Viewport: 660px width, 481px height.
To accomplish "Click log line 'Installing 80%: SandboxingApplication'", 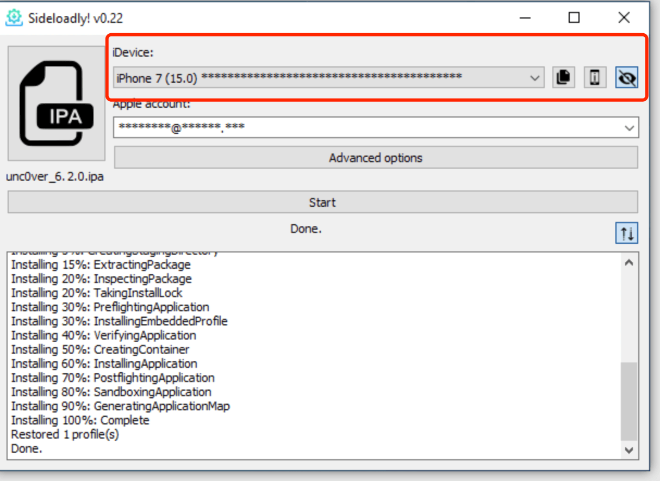I will [111, 392].
